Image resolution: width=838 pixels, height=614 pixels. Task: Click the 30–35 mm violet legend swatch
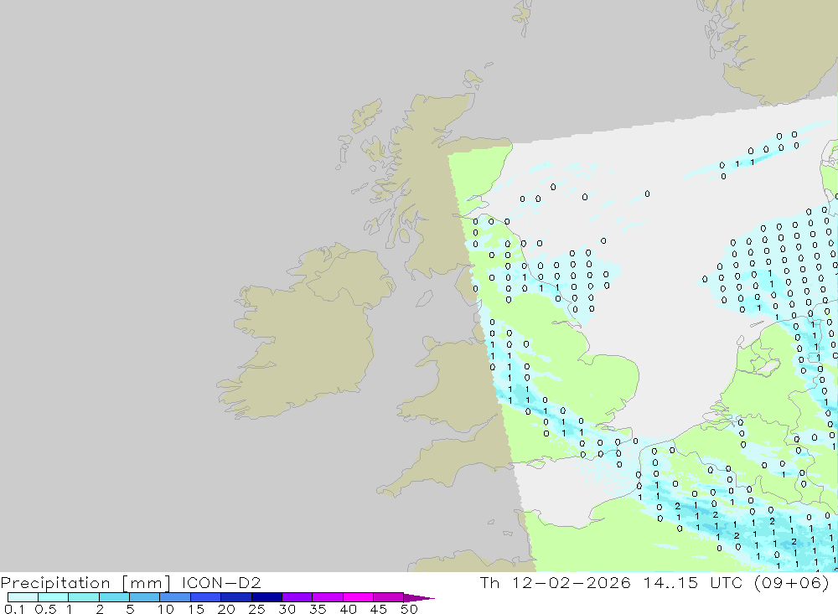click(297, 597)
